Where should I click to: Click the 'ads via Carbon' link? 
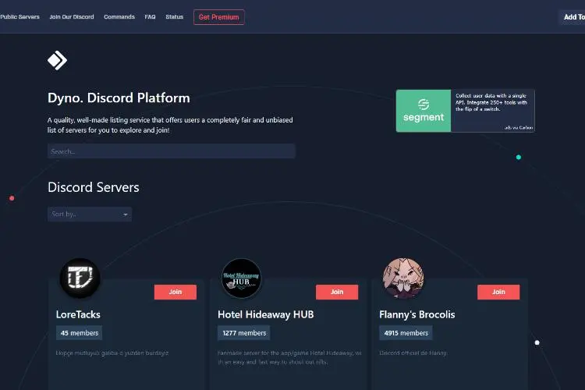coord(518,128)
